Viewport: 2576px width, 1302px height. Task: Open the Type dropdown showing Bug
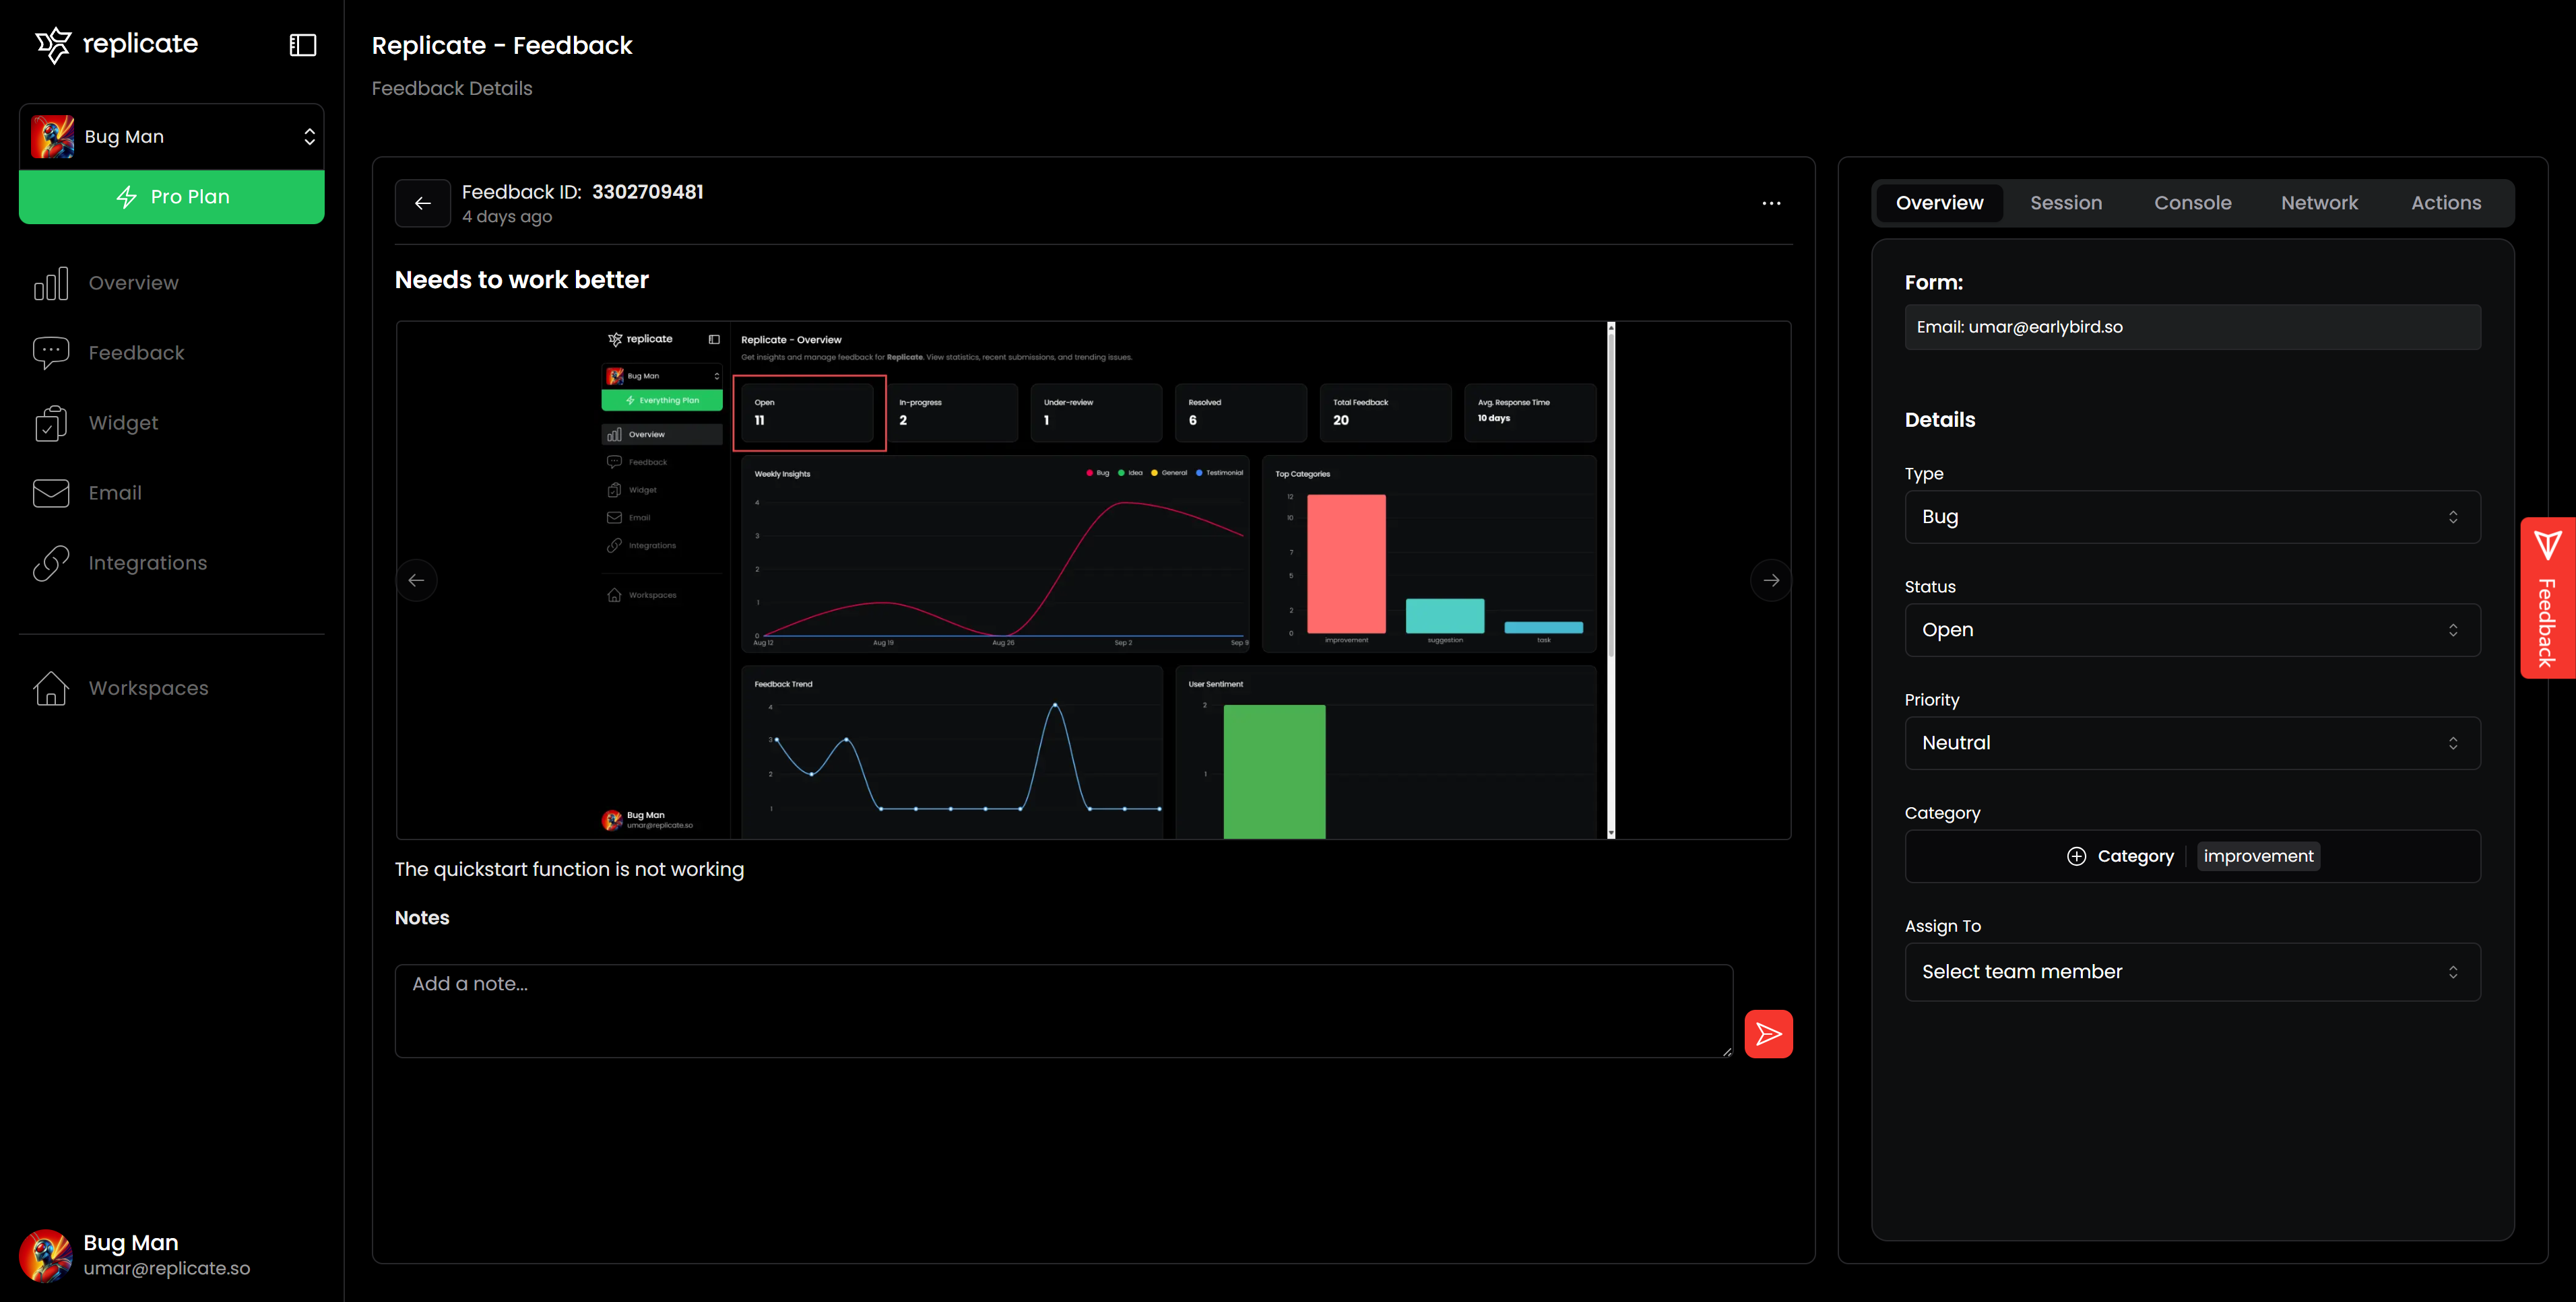pyautogui.click(x=2192, y=516)
